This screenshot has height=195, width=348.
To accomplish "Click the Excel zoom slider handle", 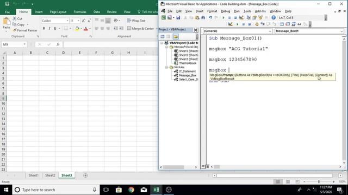I will coord(319,182).
